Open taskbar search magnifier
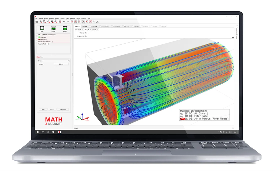The width and height of the screenshot is (275, 171). coord(42,132)
